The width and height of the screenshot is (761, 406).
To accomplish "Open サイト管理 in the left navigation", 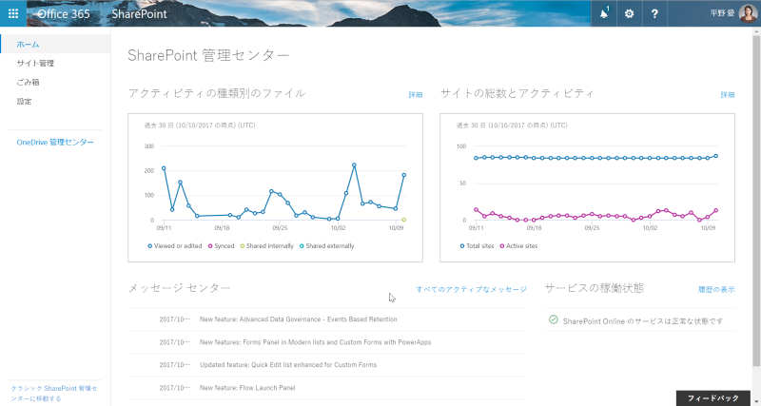I will click(x=35, y=63).
